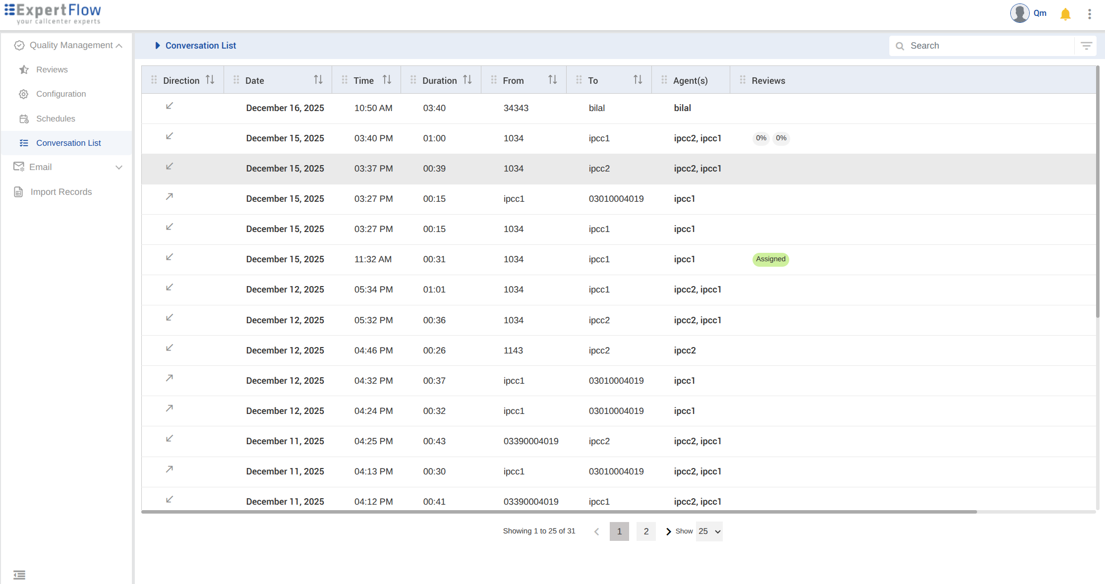Sort the From column
This screenshot has width=1105, height=584.
[552, 80]
